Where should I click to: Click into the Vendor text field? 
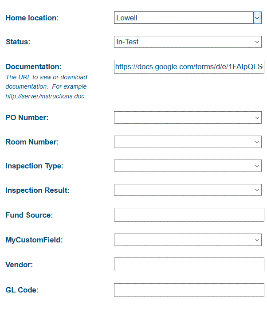pos(188,265)
